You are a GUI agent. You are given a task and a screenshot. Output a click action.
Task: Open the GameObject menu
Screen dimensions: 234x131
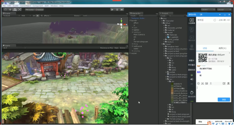pos(25,6)
